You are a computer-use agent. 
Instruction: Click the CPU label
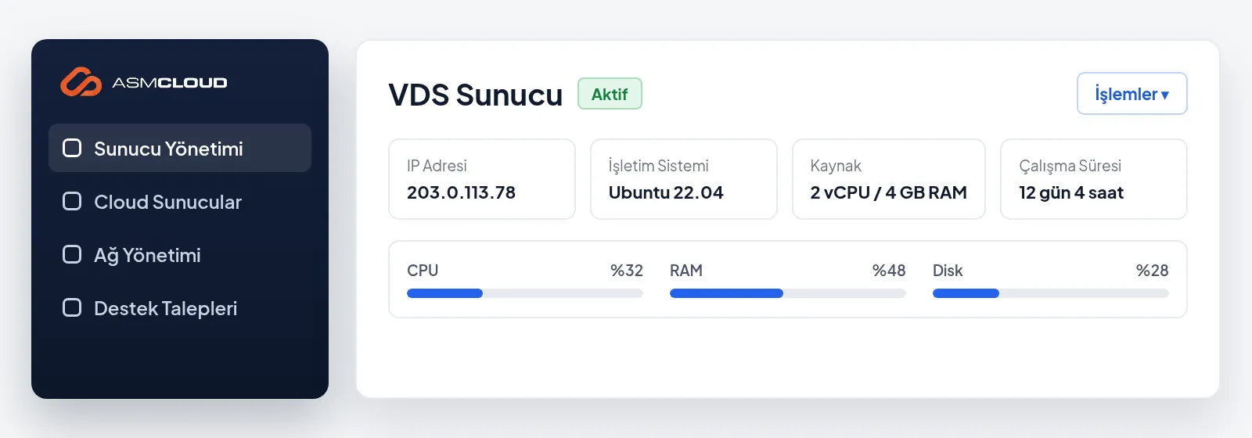click(423, 271)
